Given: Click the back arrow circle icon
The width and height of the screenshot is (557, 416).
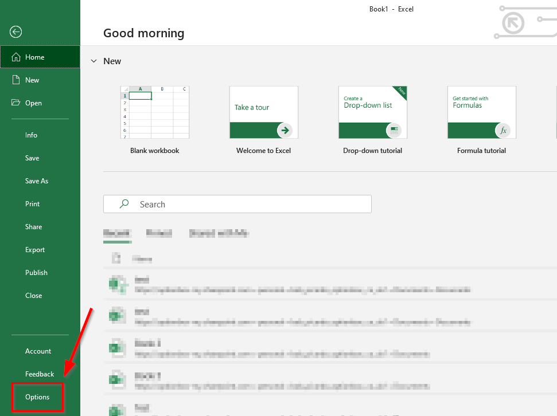Looking at the screenshot, I should coord(15,32).
